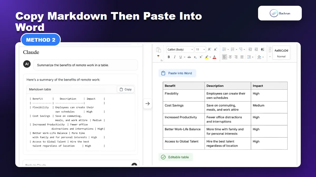Click the Impact header cell in Word table
Viewport: 316px width, 177px height.
click(x=269, y=86)
